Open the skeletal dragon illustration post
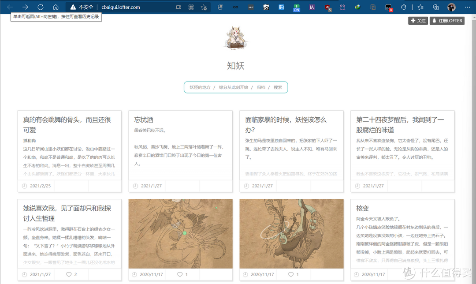 tap(291, 234)
